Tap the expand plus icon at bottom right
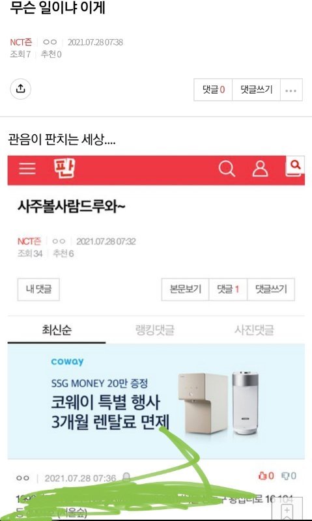Image resolution: width=312 pixels, height=521 pixels. tap(287, 510)
